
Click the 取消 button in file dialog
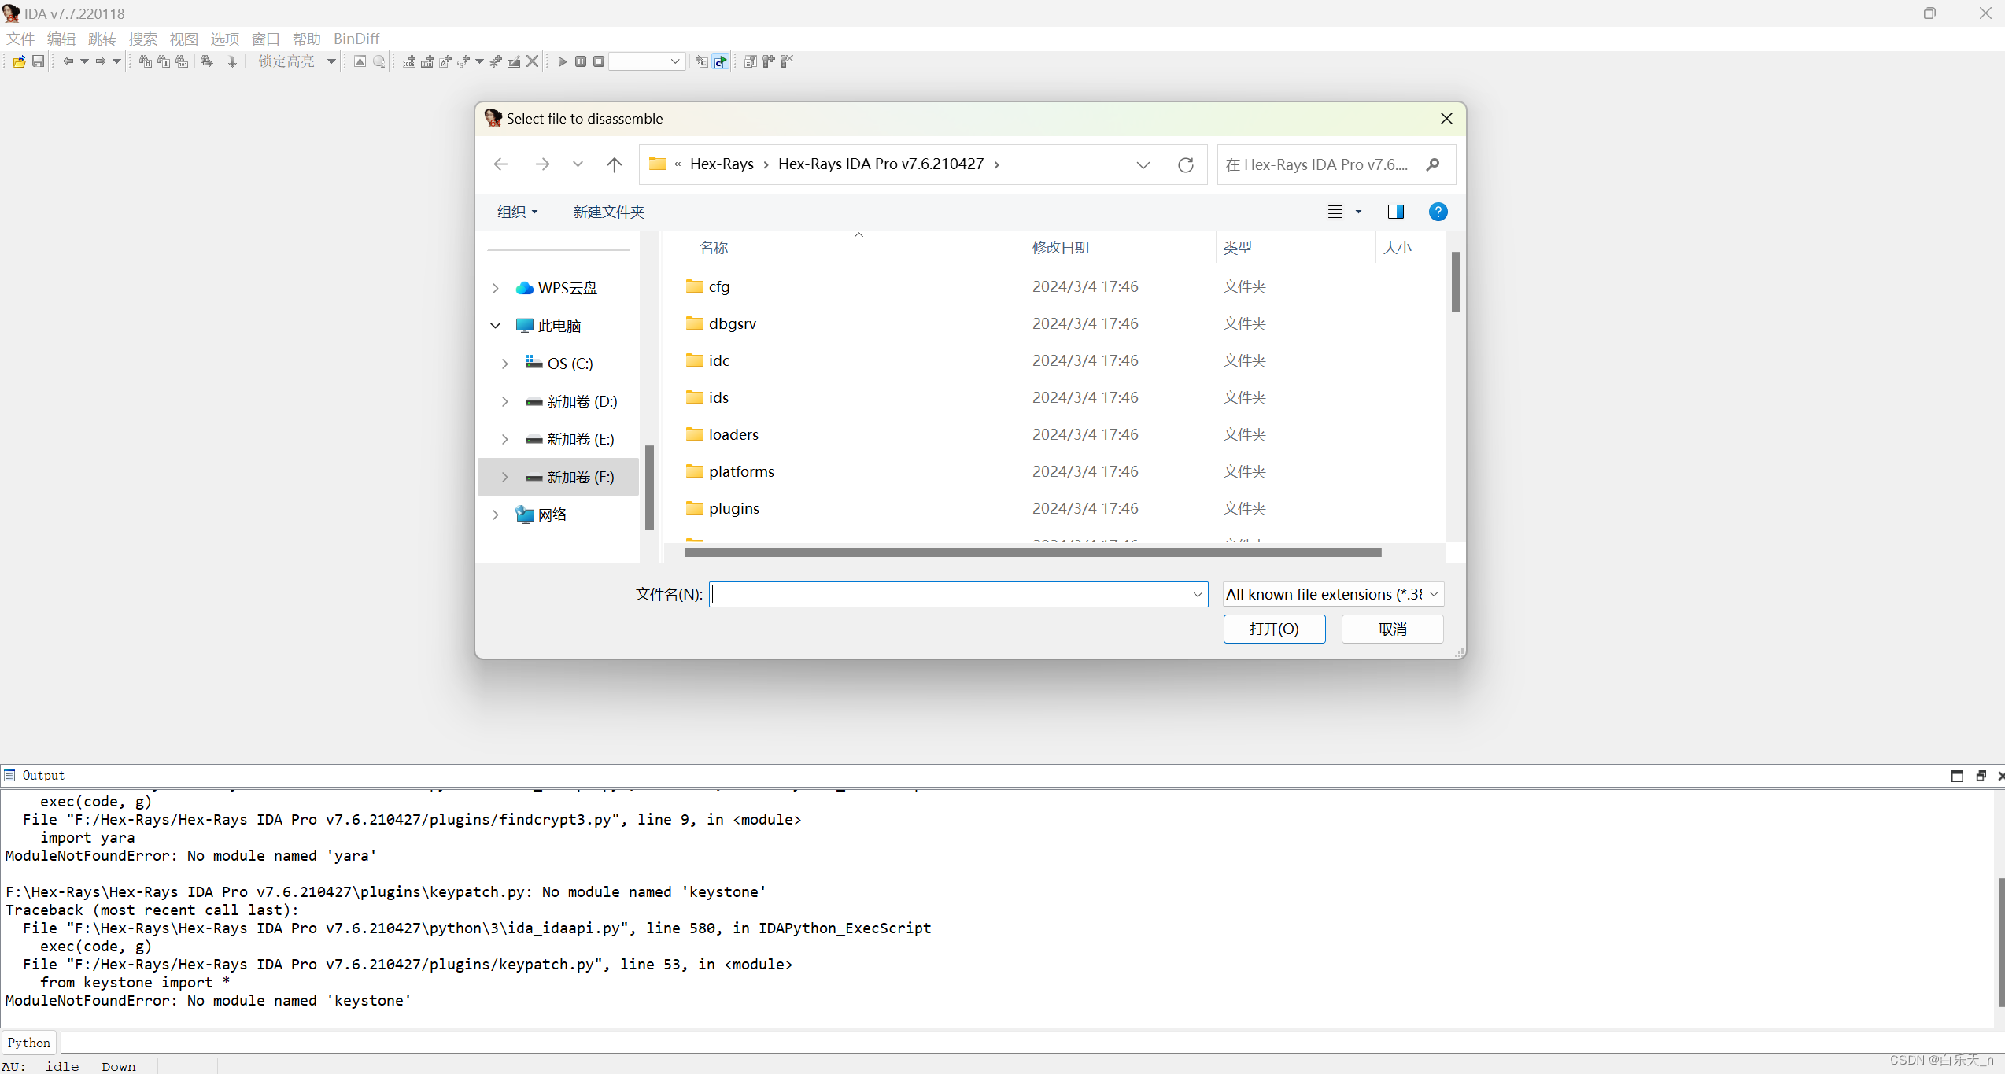click(x=1392, y=629)
